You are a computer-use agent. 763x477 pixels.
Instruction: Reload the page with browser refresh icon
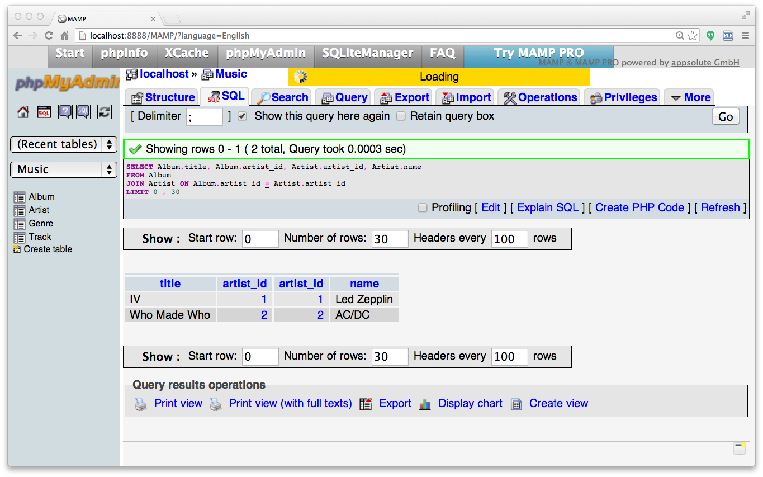point(49,35)
